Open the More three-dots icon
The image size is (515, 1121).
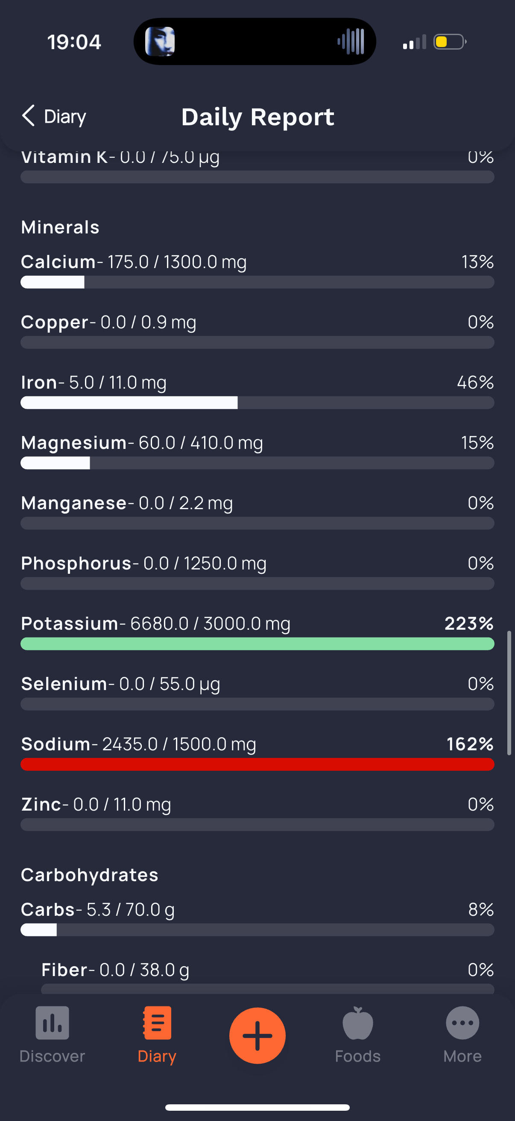462,1023
